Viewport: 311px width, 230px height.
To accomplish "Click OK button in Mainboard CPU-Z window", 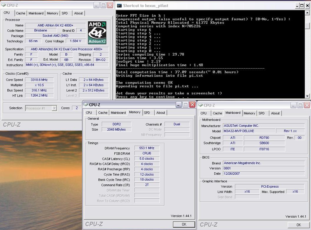I will [299, 225].
